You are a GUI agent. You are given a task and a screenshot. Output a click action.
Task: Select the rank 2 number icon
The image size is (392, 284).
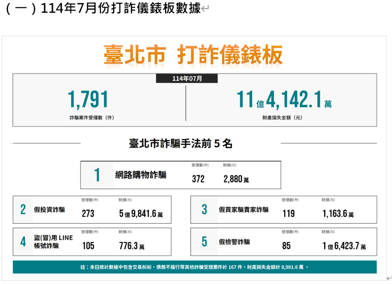tap(23, 209)
